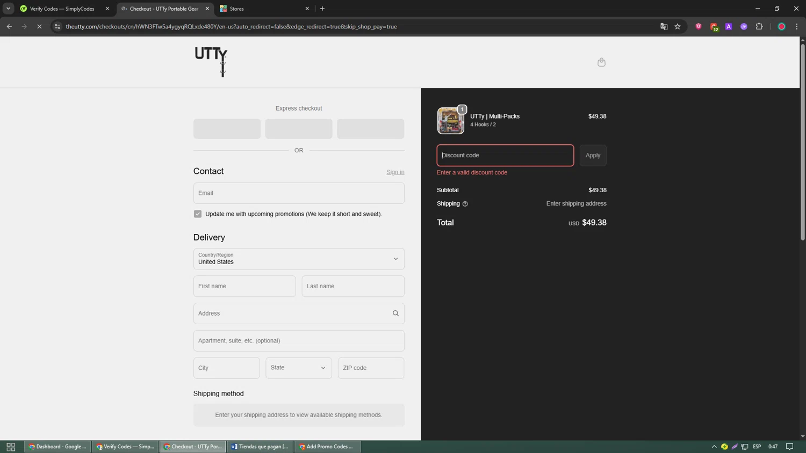
Task: Open Verify Codes taskbar window
Action: coord(125,447)
